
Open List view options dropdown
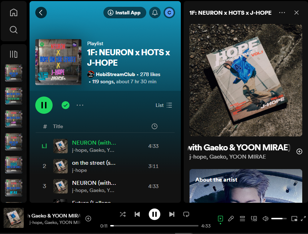coord(164,105)
